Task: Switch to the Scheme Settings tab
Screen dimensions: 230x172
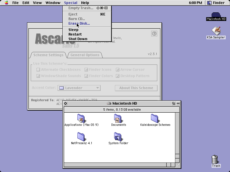Action: [x=48, y=55]
